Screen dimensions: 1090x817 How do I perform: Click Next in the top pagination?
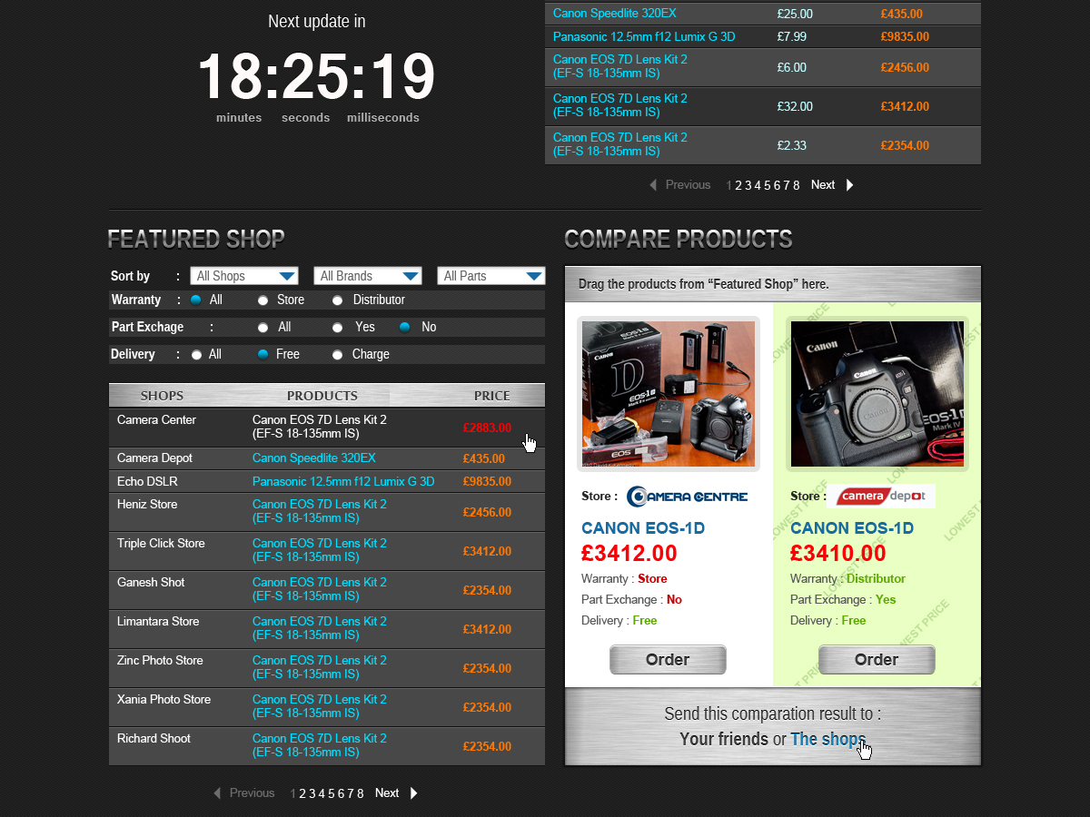(x=823, y=185)
